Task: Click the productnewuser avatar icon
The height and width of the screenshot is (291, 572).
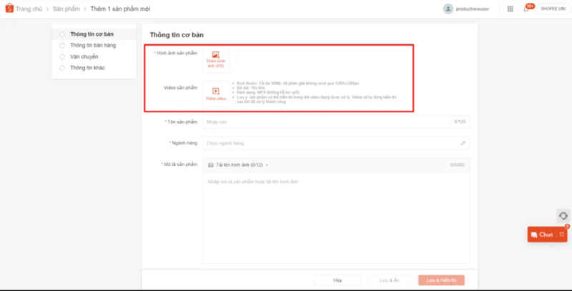Action: coord(448,9)
